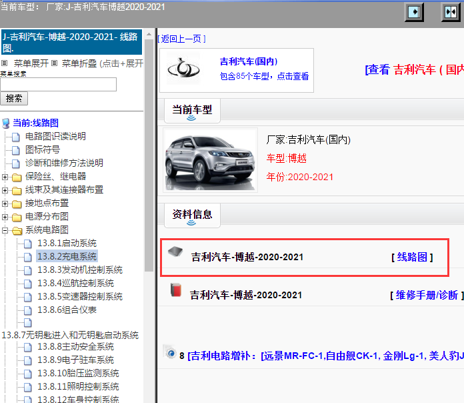Screen dimensions: 464x403
Task: Click folder icon of 电源分布图
Action: 17,218
